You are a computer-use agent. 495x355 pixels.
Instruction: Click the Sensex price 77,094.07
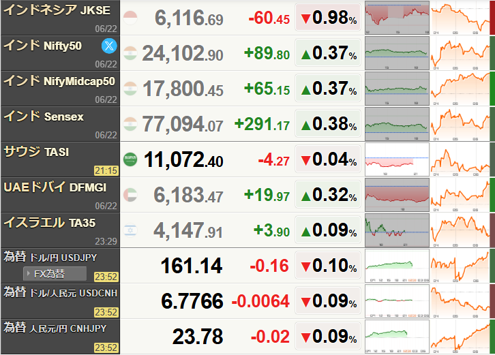(x=183, y=124)
